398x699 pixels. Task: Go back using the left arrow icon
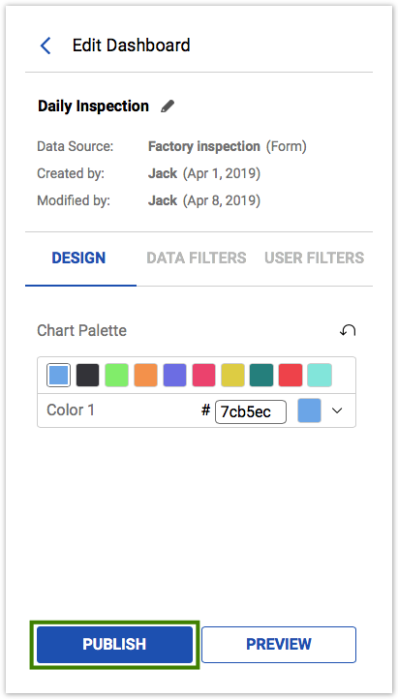pos(46,46)
